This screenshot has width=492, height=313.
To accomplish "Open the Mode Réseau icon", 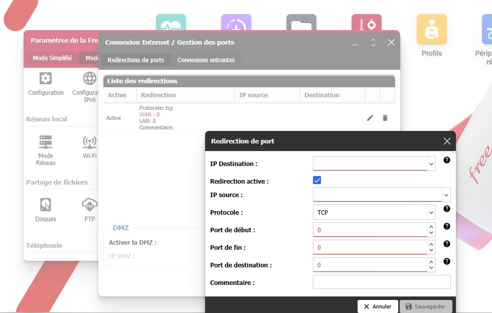I will [x=46, y=142].
